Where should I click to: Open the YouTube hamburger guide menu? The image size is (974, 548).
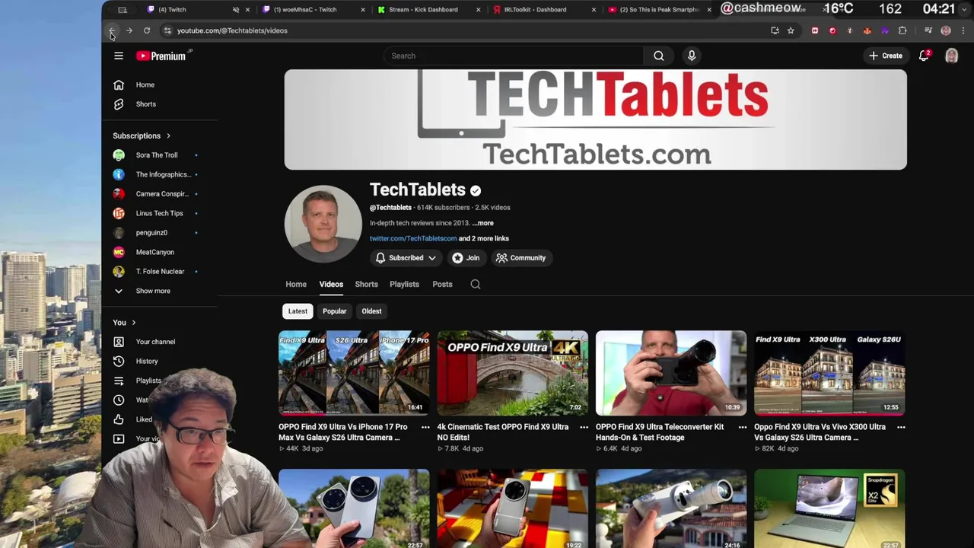click(119, 56)
